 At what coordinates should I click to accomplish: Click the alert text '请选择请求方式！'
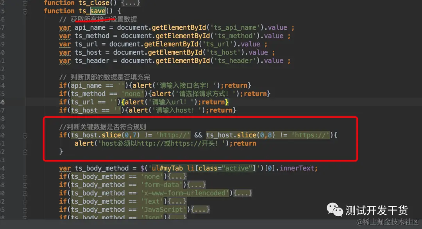[x=207, y=94]
